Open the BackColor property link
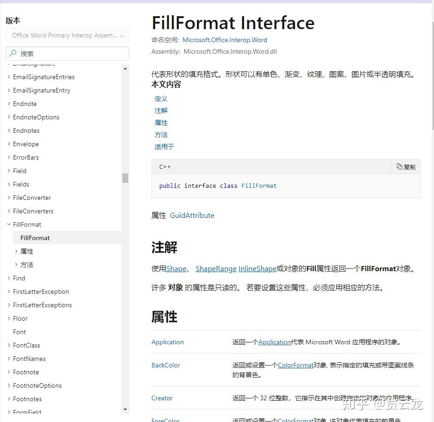 pos(165,365)
